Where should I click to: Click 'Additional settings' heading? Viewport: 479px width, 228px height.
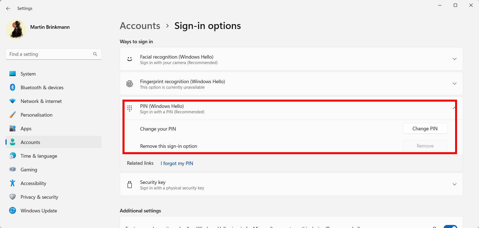(140, 211)
